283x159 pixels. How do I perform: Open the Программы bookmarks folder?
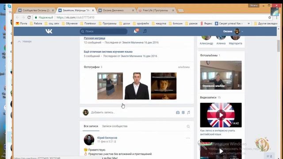(x=107, y=23)
